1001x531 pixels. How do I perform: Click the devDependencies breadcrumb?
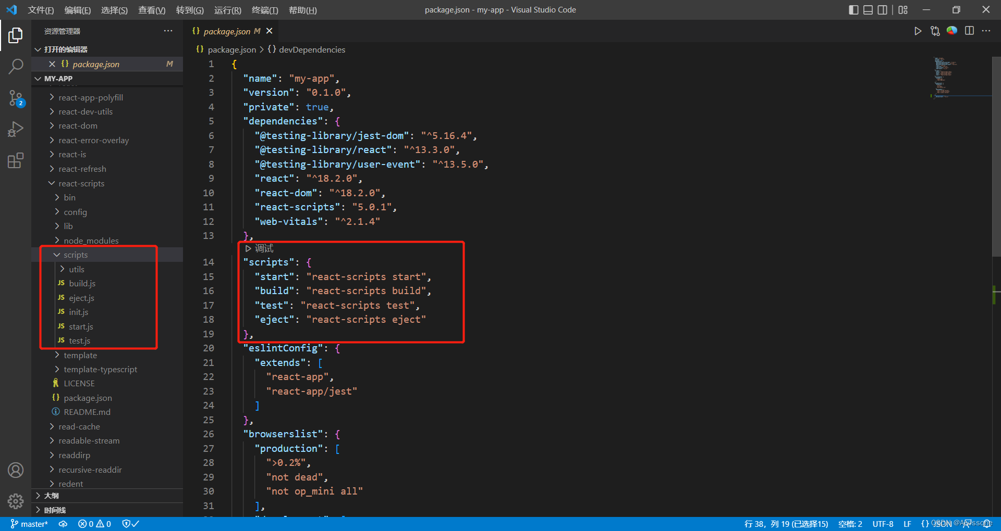pyautogui.click(x=311, y=49)
